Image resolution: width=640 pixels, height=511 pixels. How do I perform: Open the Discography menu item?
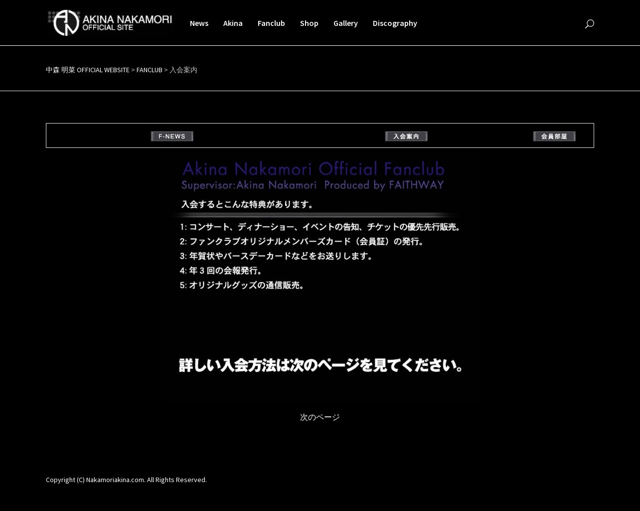[x=395, y=23]
